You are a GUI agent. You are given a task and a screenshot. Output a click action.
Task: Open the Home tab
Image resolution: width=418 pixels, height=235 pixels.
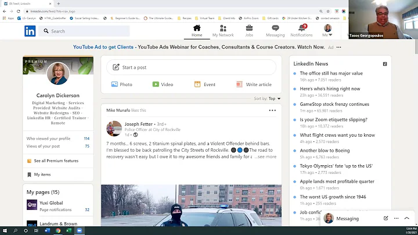pyautogui.click(x=197, y=31)
